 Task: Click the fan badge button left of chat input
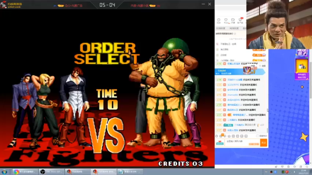pos(220,143)
